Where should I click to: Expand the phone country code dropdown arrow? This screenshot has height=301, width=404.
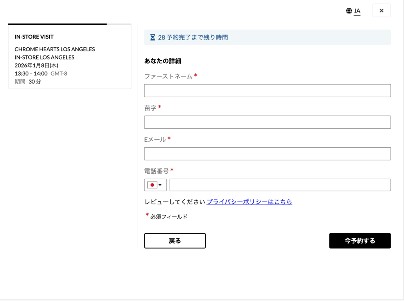(x=160, y=185)
